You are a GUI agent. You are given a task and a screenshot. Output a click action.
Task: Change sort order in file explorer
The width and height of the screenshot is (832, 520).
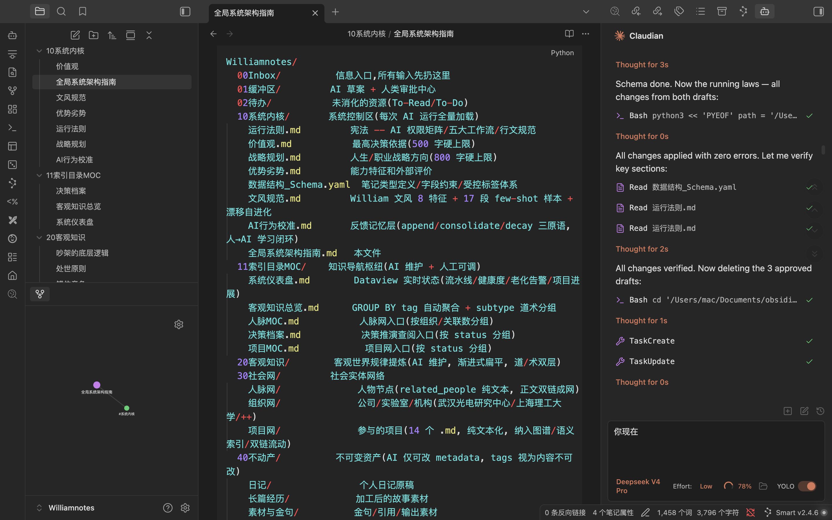point(112,35)
